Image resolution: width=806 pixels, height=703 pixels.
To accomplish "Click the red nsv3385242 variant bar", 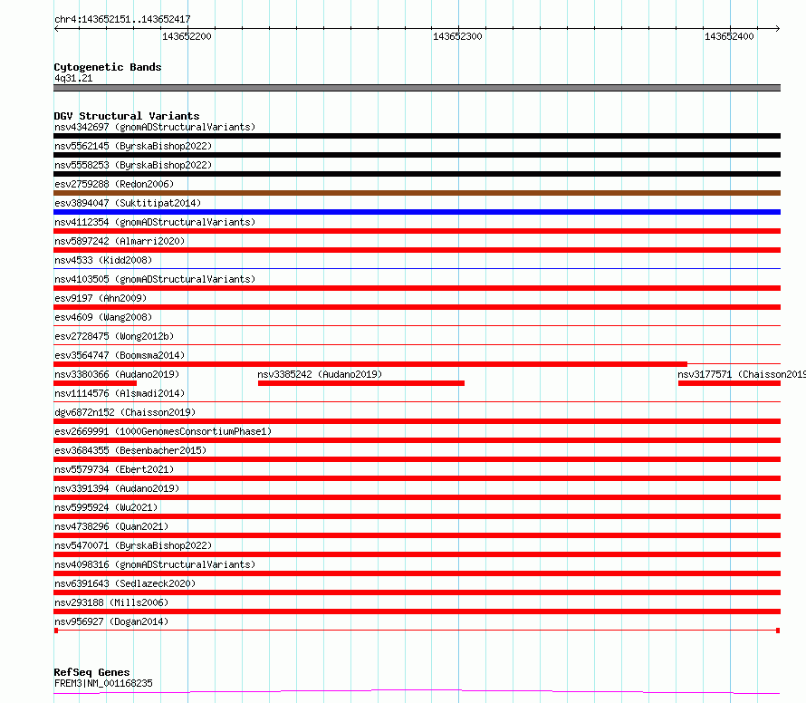I will (360, 383).
